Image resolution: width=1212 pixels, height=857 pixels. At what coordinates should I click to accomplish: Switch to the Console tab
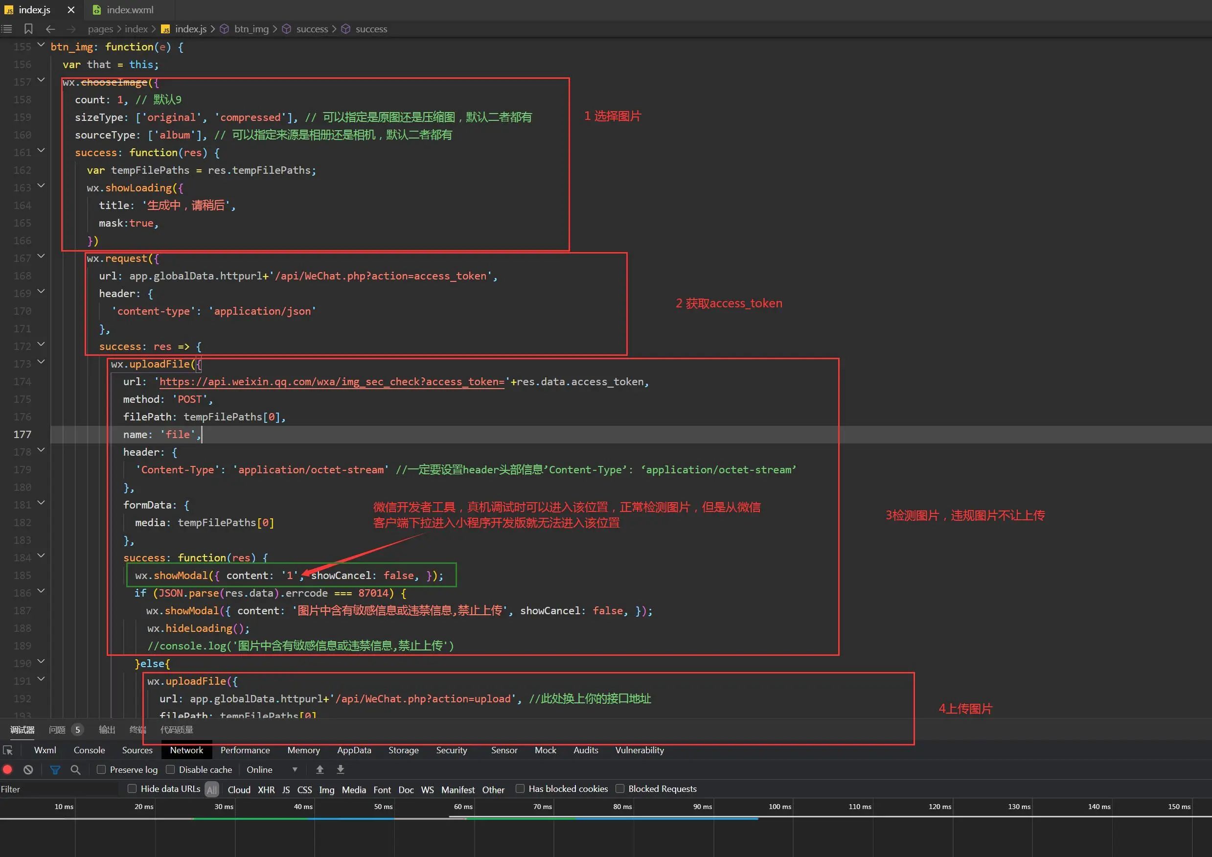[89, 750]
